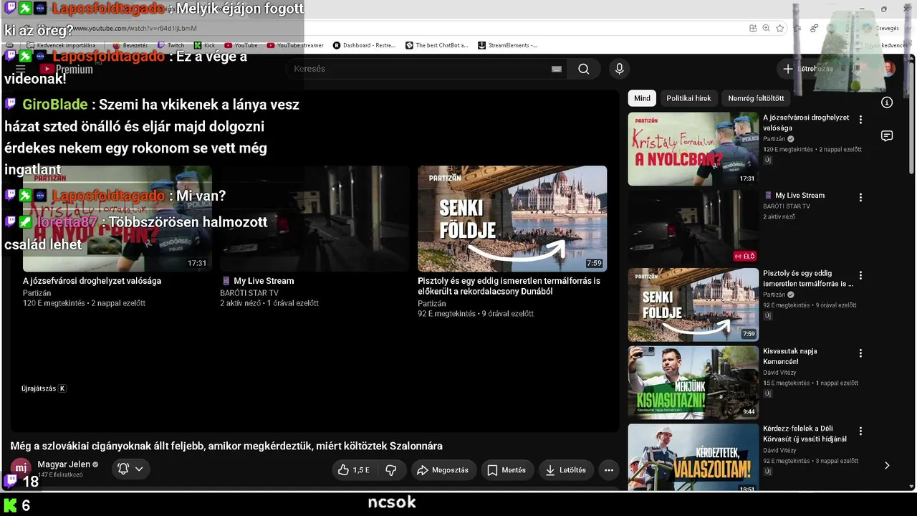Click the Letöltés download button
Screen dimensions: 917x516
(x=566, y=470)
